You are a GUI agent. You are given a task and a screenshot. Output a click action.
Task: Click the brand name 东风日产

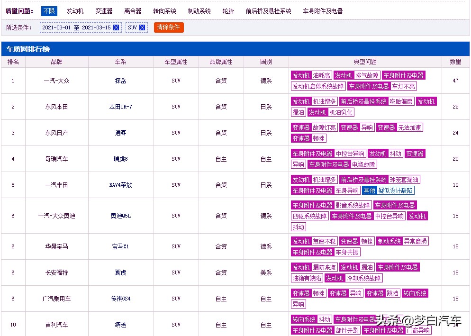(x=56, y=133)
